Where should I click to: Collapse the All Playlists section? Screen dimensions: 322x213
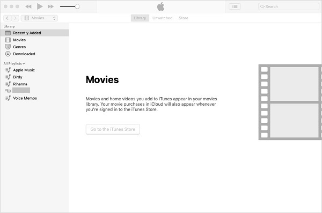pos(14,64)
